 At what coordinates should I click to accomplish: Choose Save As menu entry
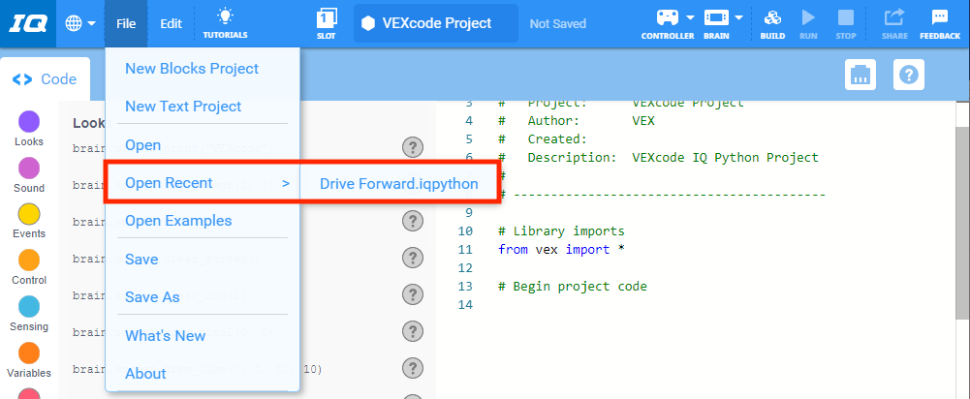[152, 297]
